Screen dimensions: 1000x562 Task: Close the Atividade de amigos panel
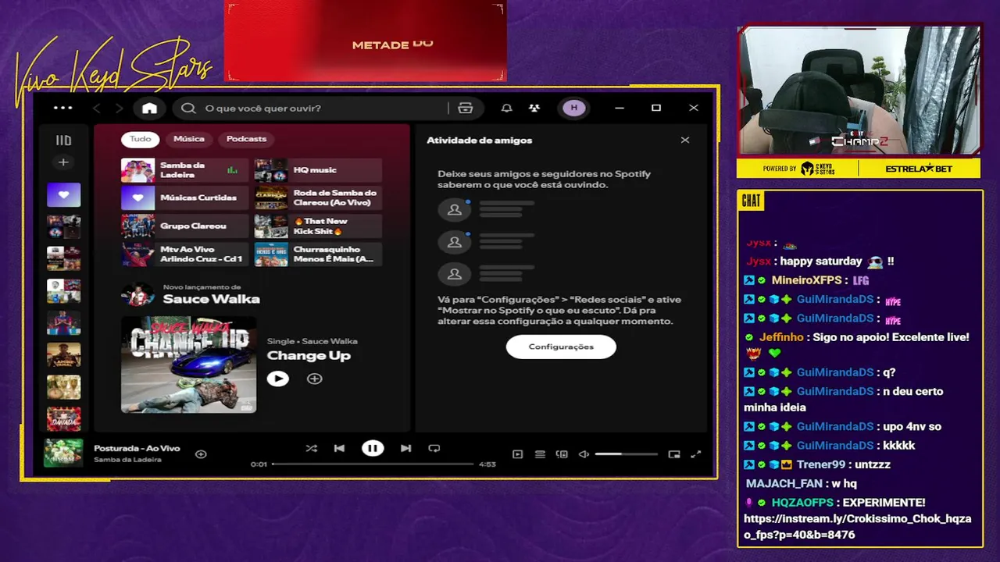[685, 140]
